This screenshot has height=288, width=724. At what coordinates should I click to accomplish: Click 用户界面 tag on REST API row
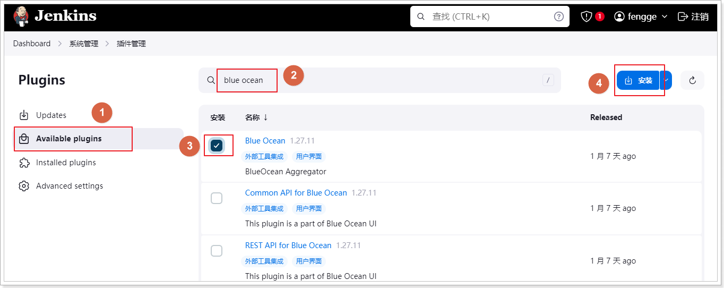click(x=309, y=261)
